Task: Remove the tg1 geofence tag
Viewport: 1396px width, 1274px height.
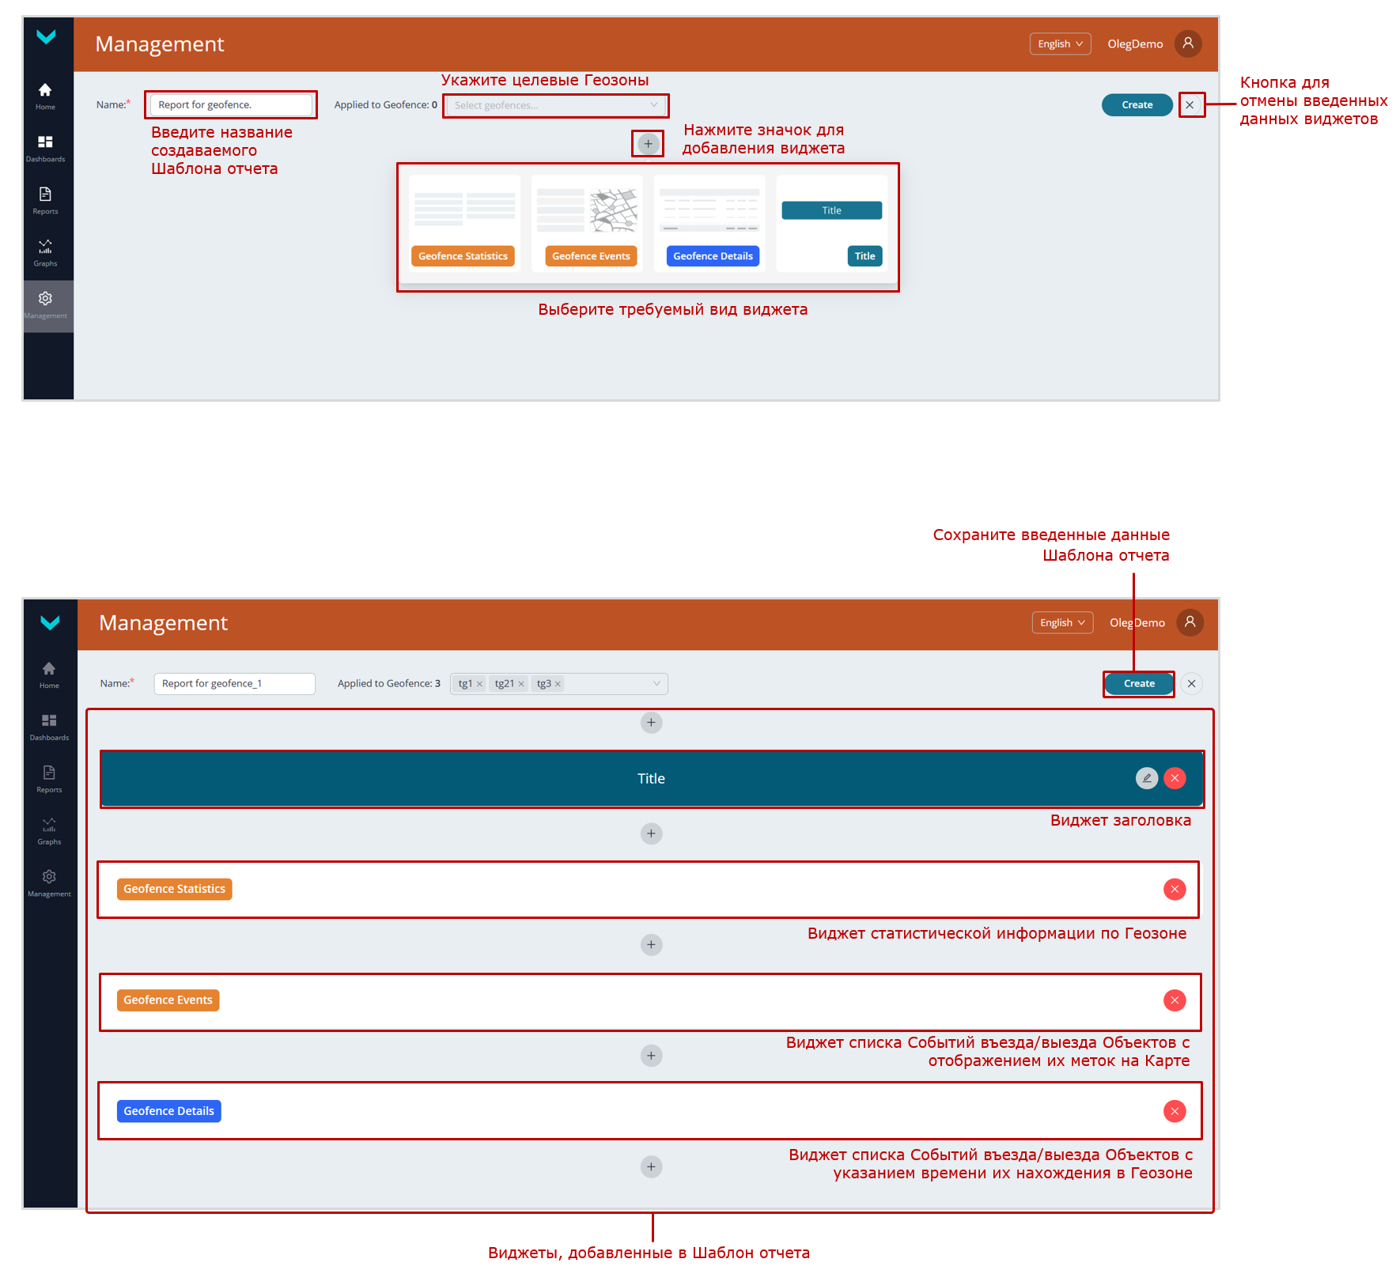Action: pos(479,684)
